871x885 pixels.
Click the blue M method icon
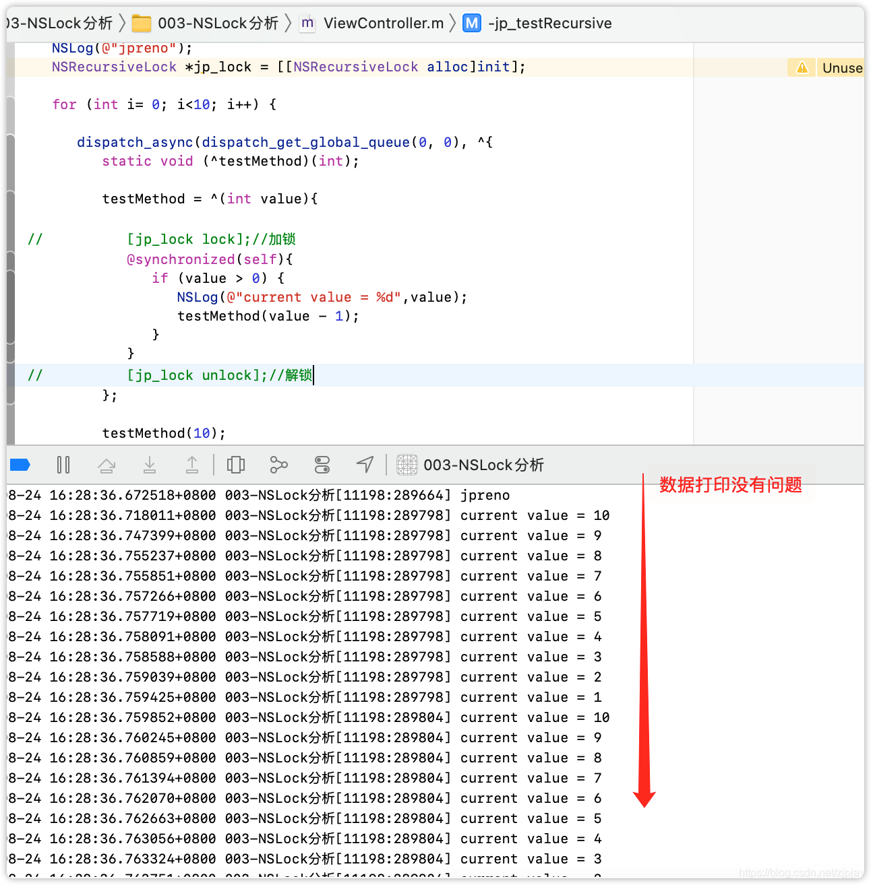coord(472,24)
